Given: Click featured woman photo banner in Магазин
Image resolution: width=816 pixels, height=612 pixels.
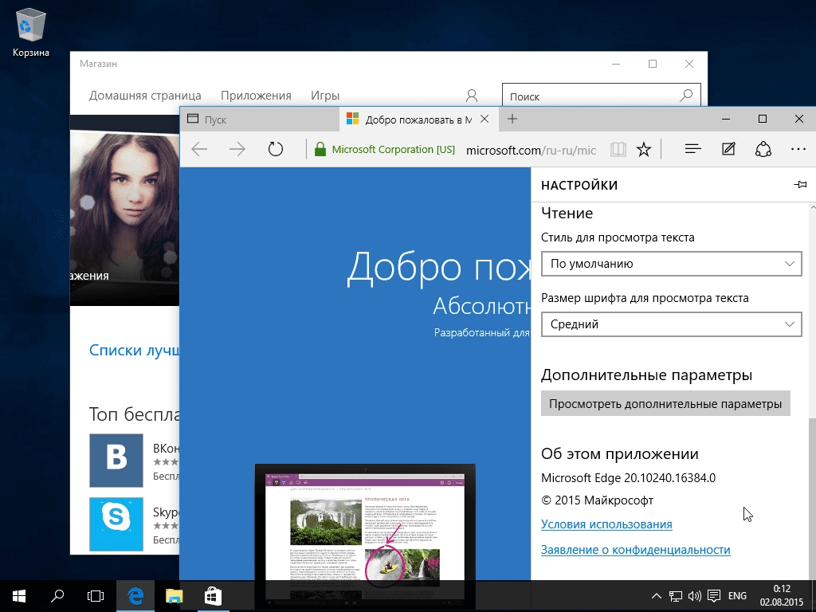Looking at the screenshot, I should click(125, 210).
